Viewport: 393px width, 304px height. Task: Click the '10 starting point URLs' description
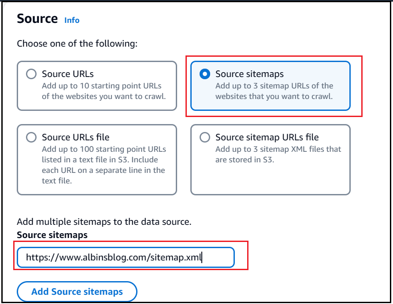point(104,91)
